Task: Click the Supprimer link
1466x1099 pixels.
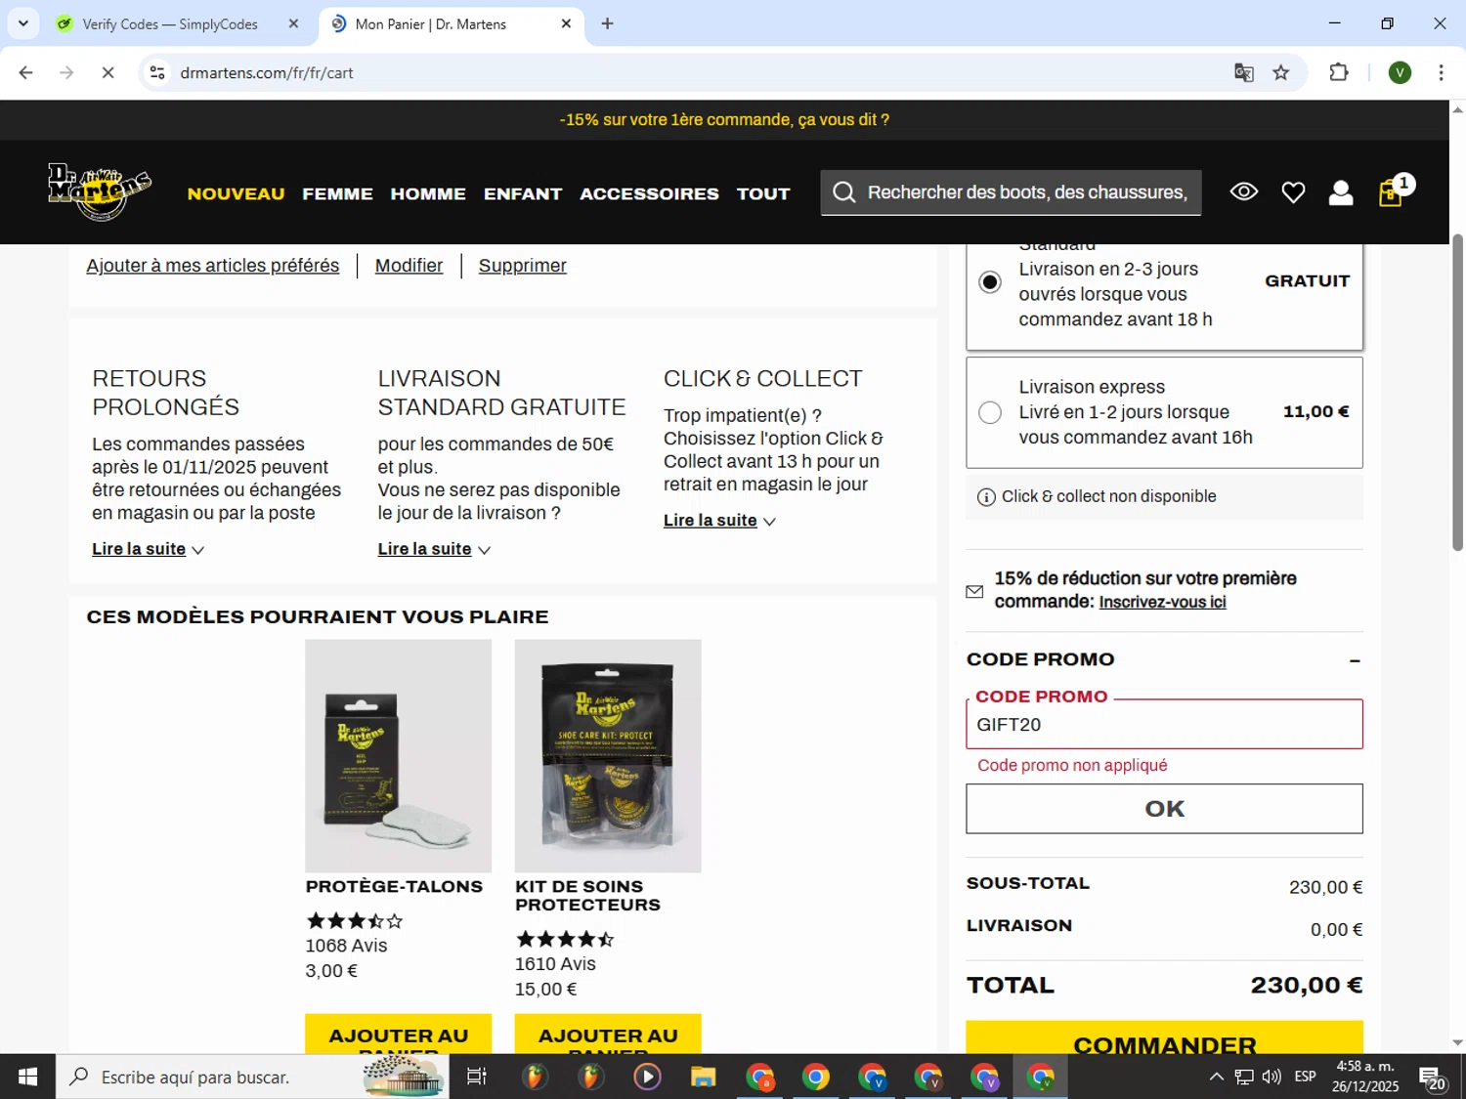Action: [523, 266]
